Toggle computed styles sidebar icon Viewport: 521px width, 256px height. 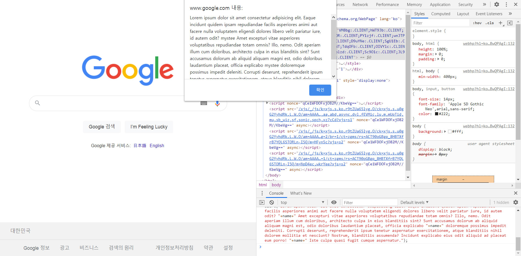510,23
